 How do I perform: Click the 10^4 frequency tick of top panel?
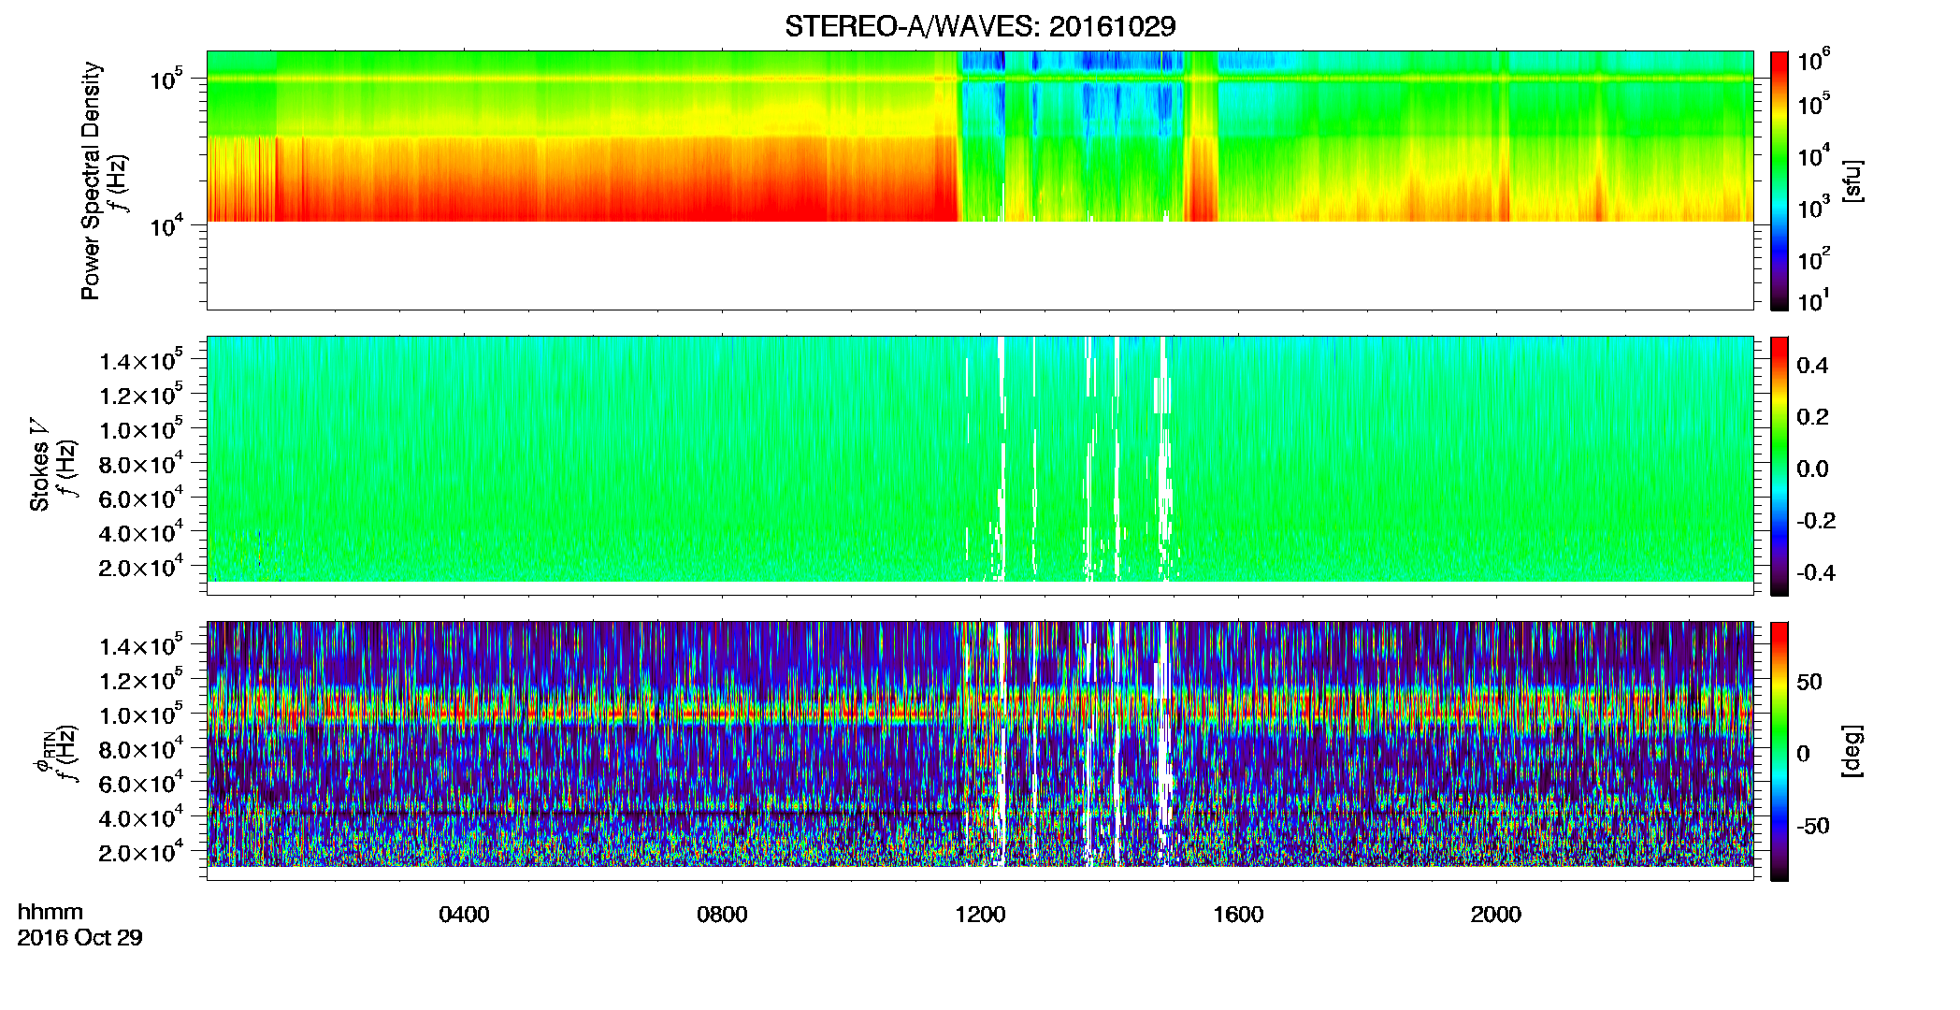pos(166,225)
